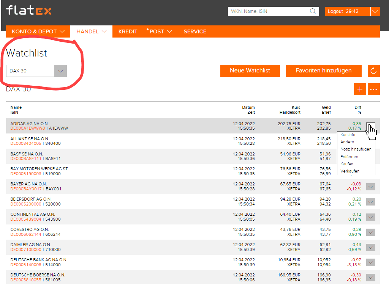The height and width of the screenshot is (284, 389).
Task: Select Kursinfo in the context menu
Action: [348, 135]
